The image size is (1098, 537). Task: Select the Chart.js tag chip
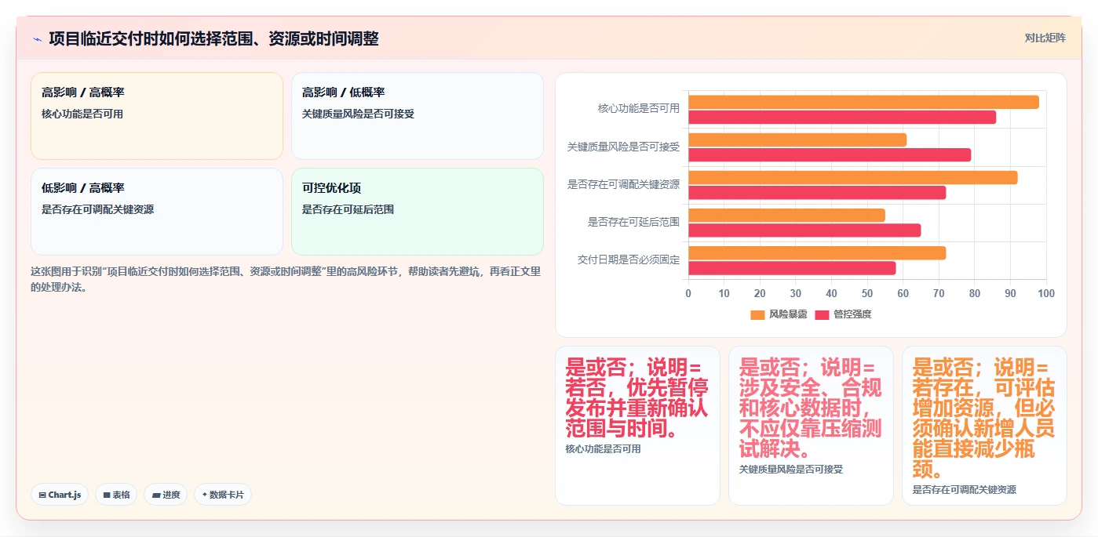point(60,495)
